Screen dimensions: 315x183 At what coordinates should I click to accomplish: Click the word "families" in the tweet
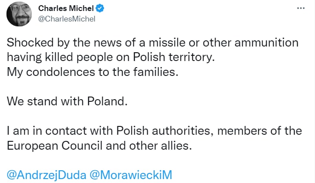(x=153, y=72)
